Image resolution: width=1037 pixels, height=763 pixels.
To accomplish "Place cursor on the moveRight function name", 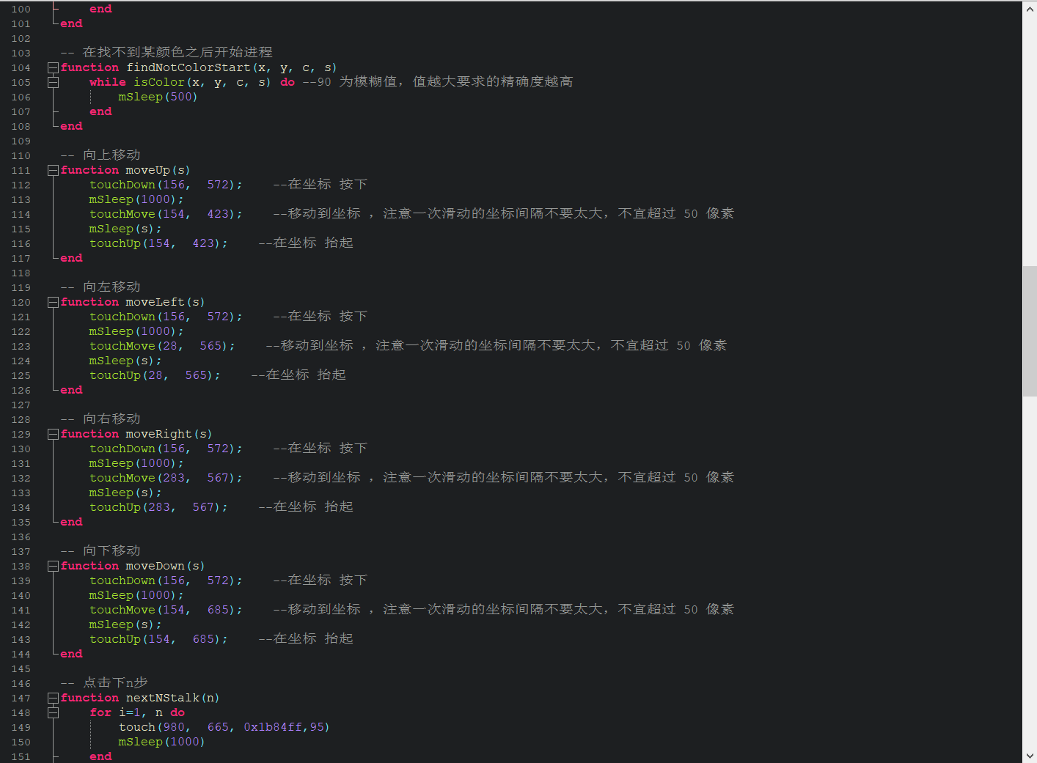I will click(158, 434).
